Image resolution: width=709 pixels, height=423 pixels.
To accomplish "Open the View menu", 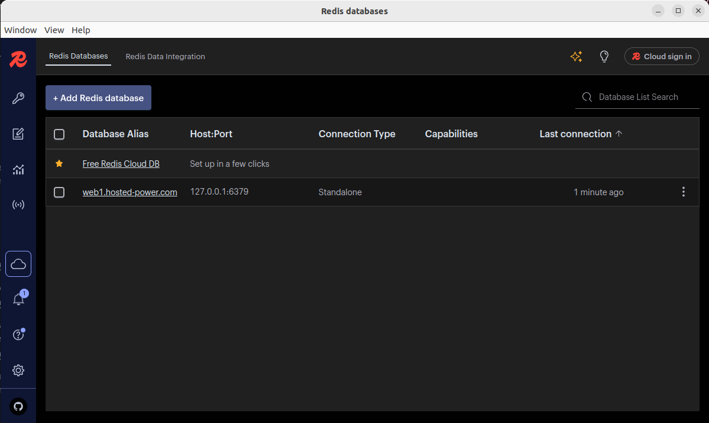I will tap(54, 30).
